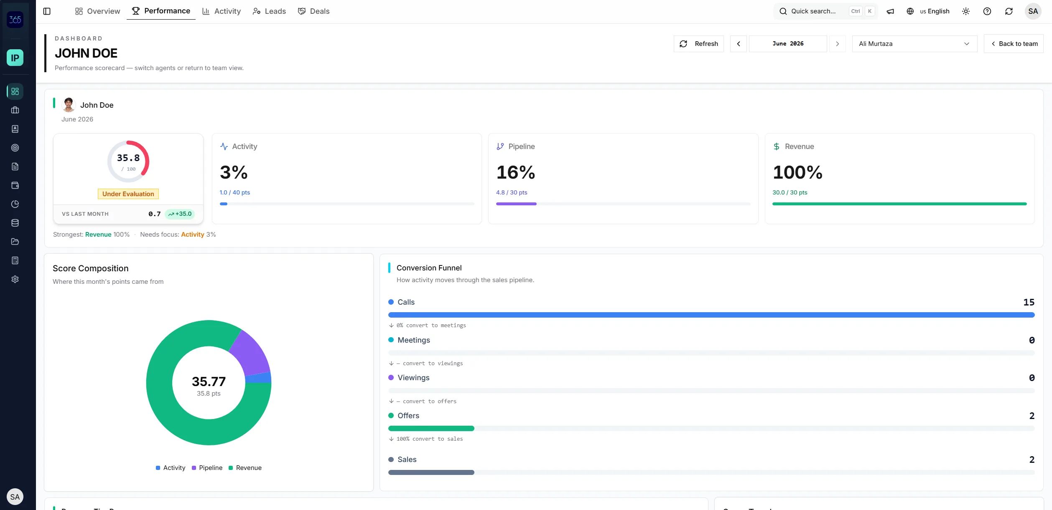Viewport: 1052px width, 510px height.
Task: Open the pie chart reports icon in sidebar
Action: [x=15, y=204]
